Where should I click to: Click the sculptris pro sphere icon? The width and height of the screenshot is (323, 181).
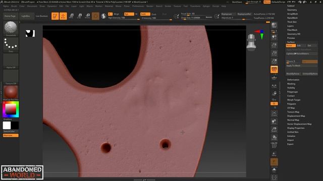click(103, 16)
